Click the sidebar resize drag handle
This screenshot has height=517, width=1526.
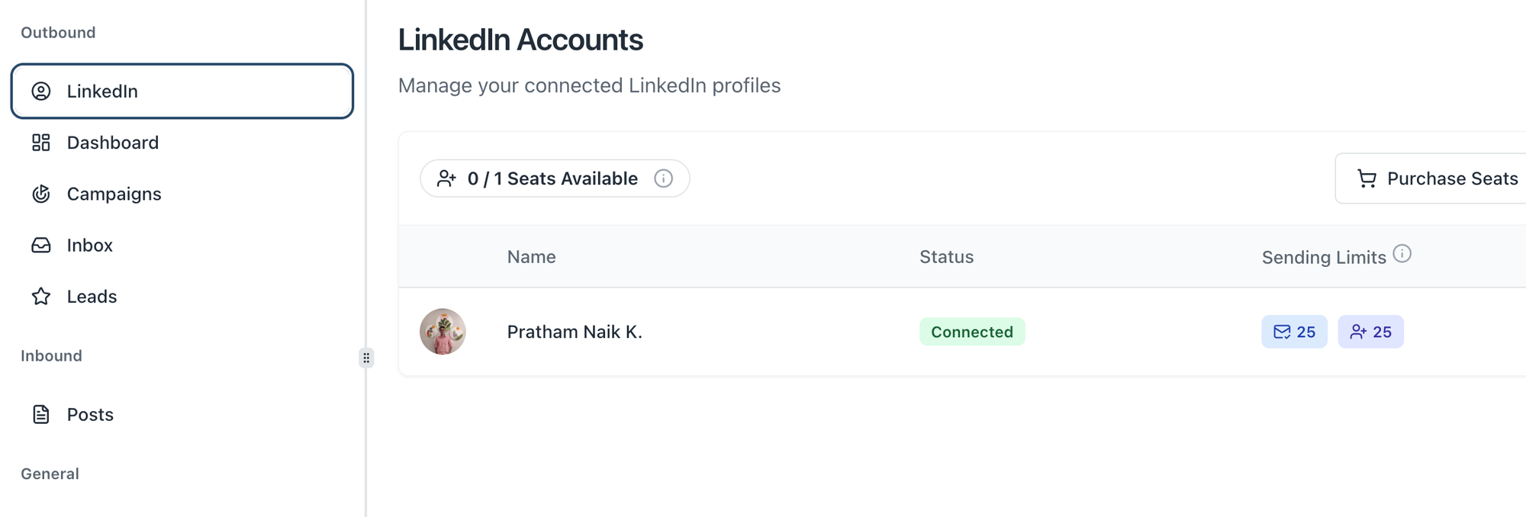coord(366,358)
